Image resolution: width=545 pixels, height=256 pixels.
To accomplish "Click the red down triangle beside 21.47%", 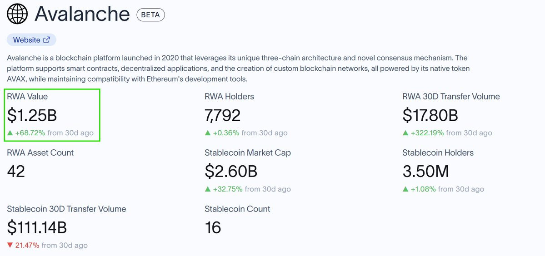I will [x=10, y=246].
